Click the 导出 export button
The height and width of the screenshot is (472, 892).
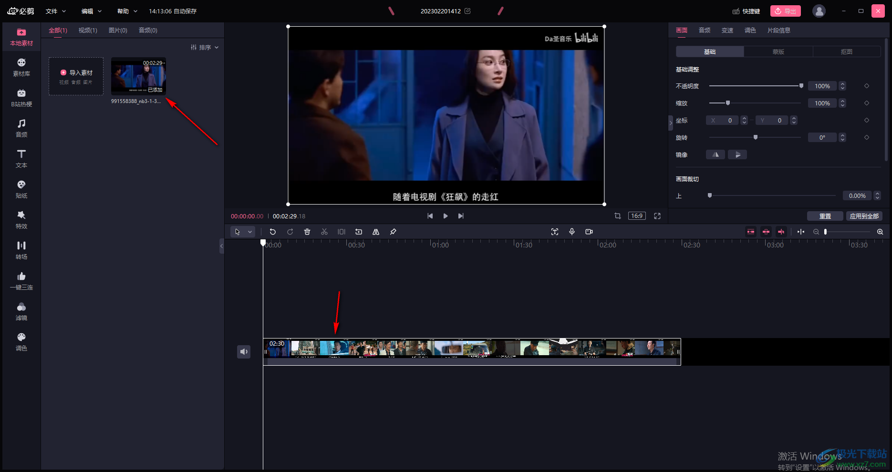[786, 11]
